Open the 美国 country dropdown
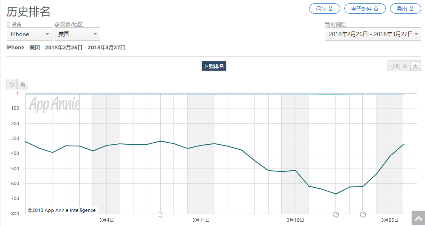The height and width of the screenshot is (226, 425). (x=77, y=34)
